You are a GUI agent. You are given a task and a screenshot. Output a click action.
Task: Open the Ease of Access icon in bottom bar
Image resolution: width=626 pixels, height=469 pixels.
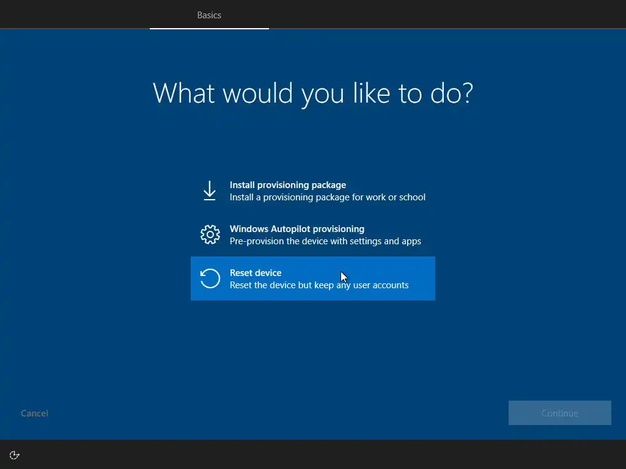pos(15,455)
